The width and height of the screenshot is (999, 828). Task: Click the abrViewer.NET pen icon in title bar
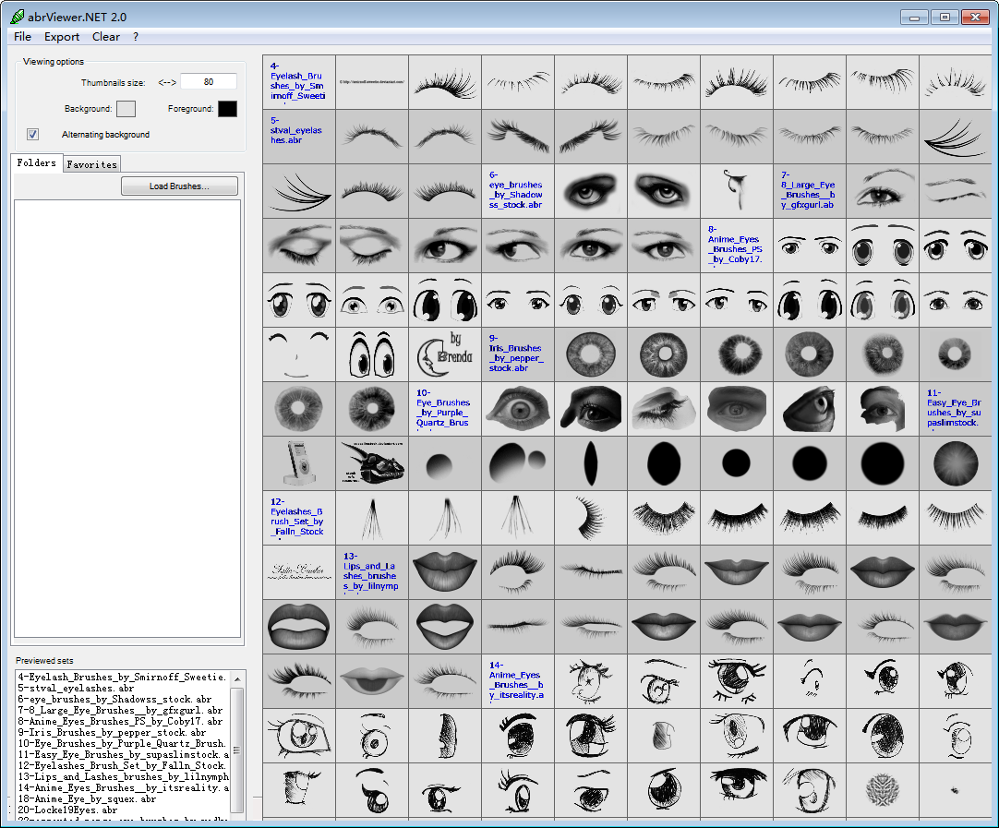17,17
